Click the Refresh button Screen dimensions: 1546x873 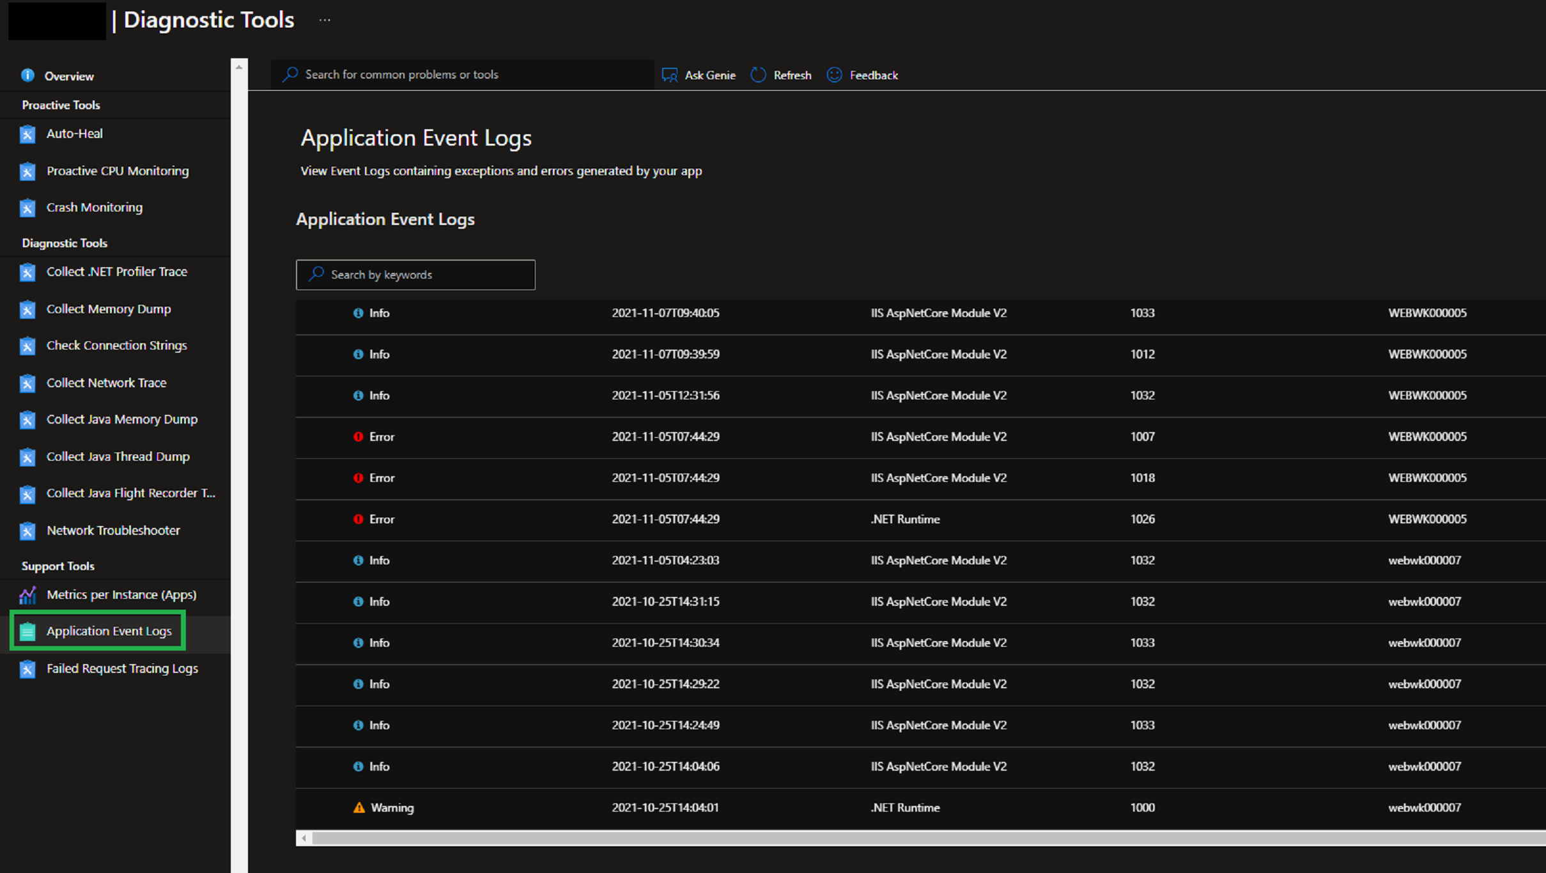pyautogui.click(x=781, y=75)
